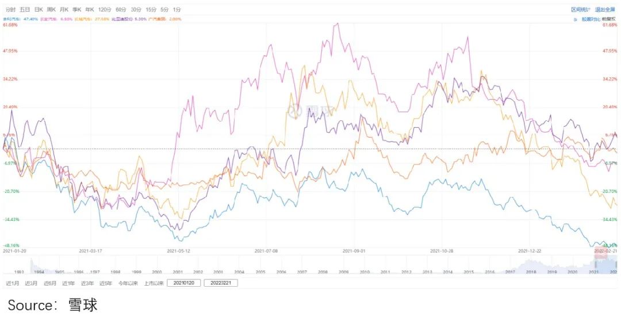Choose the 5分 interval
Image resolution: width=621 pixels, height=319 pixels.
point(164,10)
